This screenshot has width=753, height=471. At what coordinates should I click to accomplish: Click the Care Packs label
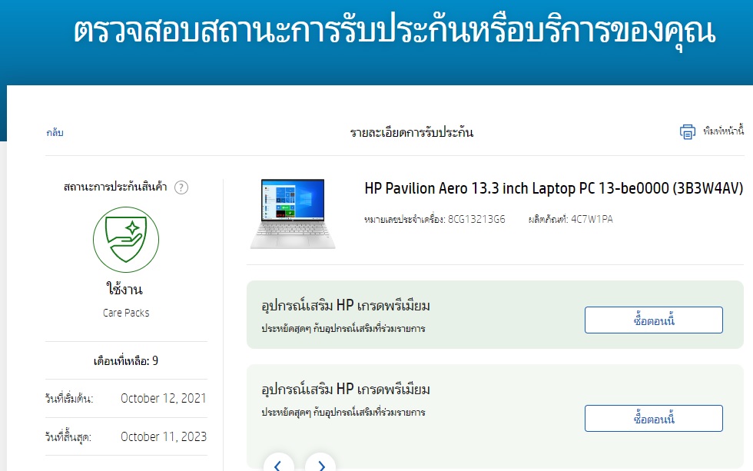[x=126, y=313]
